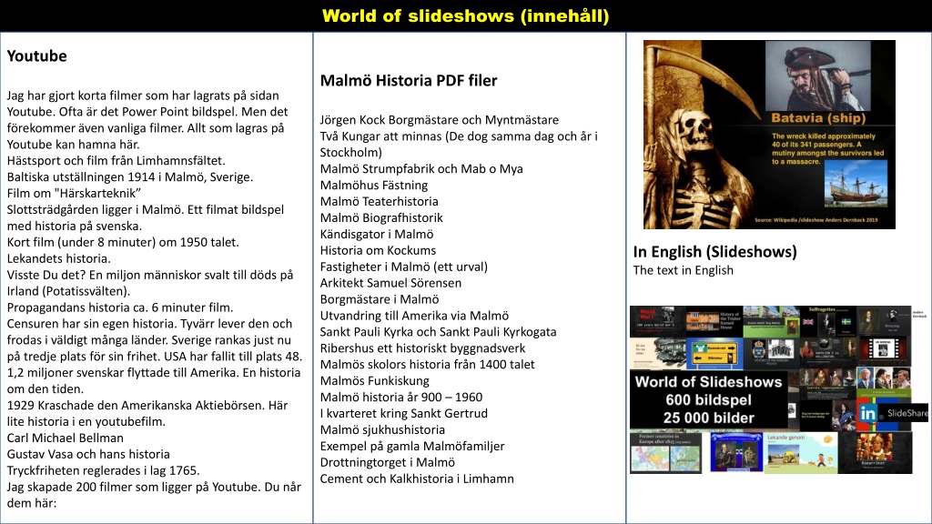The height and width of the screenshot is (524, 932).
Task: Click the title 'World of slideshows (innehåll)'
Action: [x=465, y=15]
